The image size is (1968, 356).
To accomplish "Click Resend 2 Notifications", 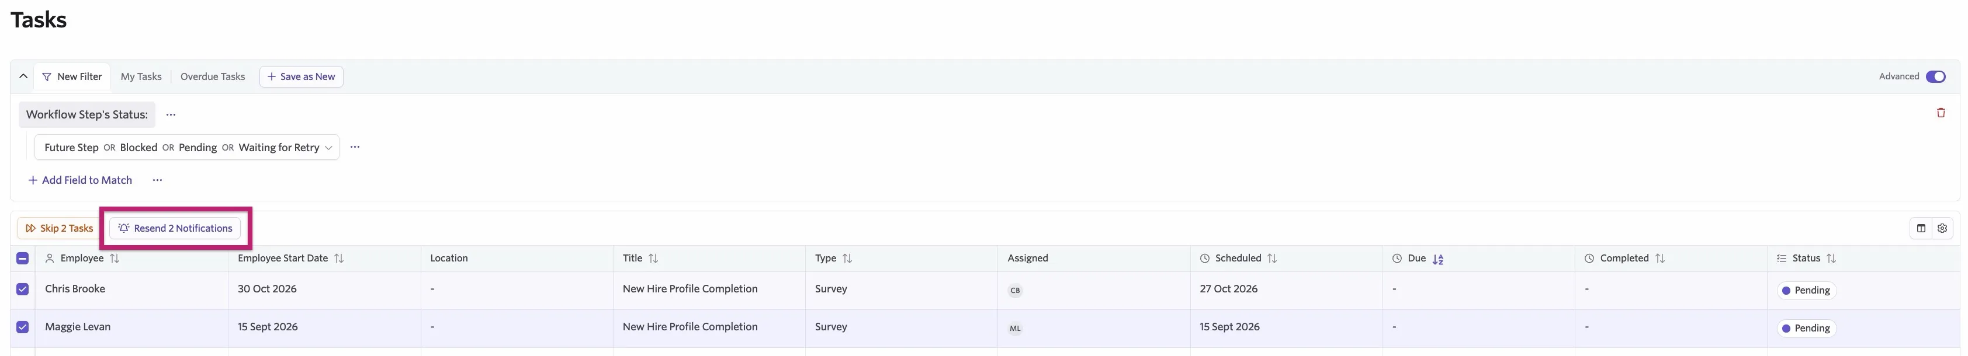I will 175,228.
